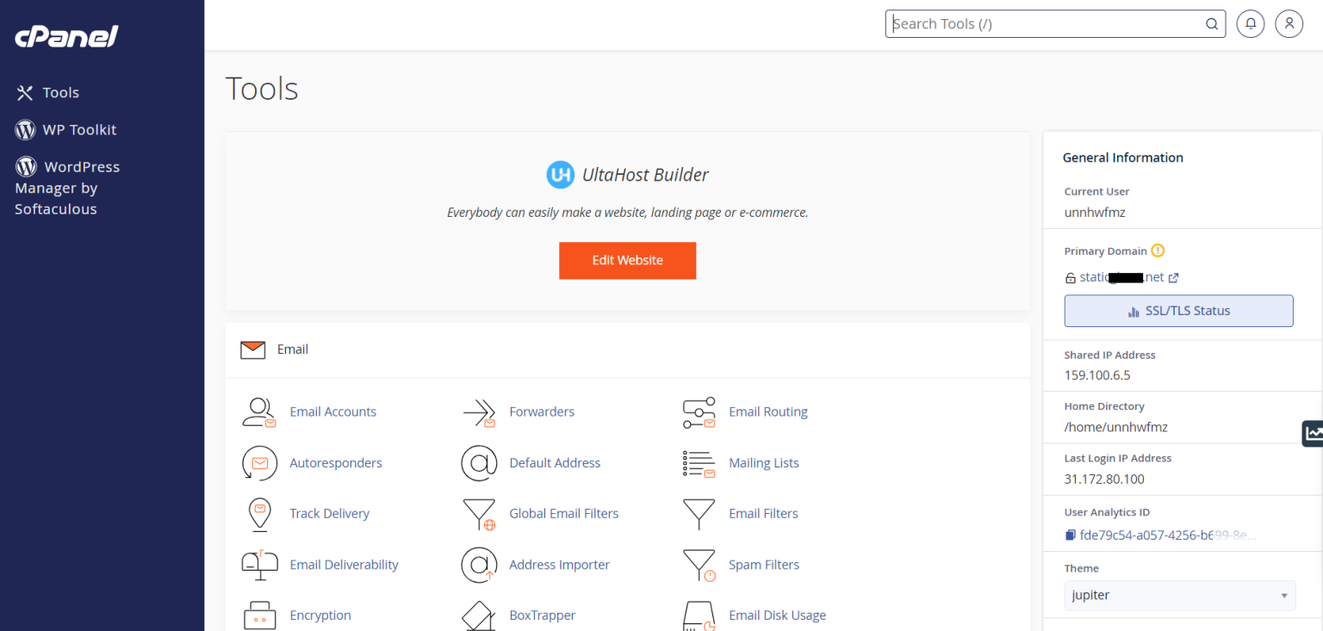Click the cPanel logo

(65, 36)
